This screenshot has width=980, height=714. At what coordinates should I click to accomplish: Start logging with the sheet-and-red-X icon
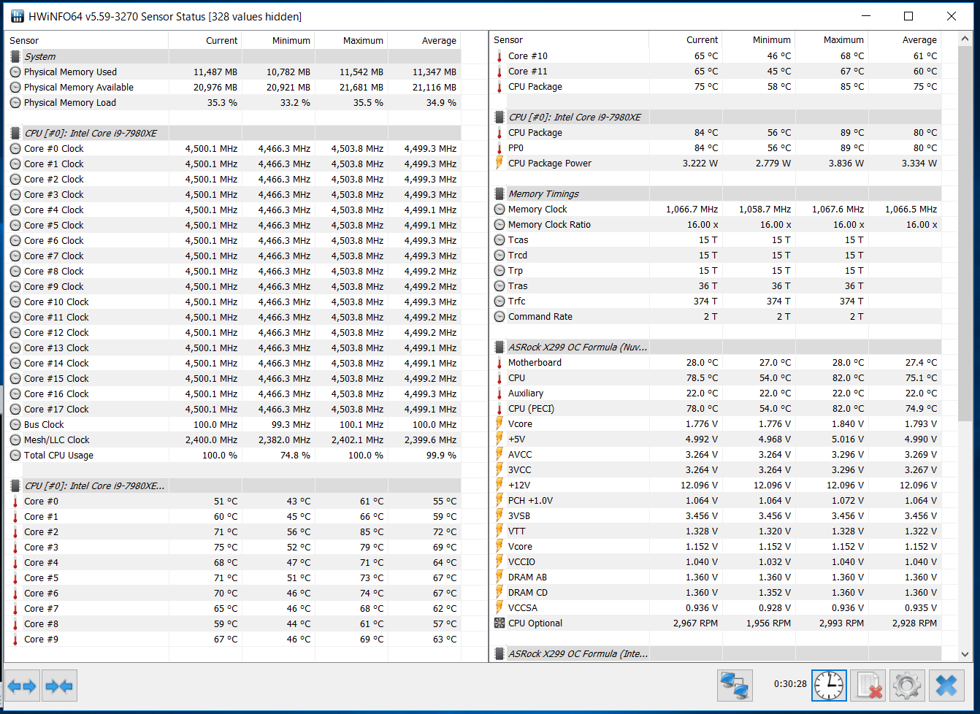tap(868, 686)
